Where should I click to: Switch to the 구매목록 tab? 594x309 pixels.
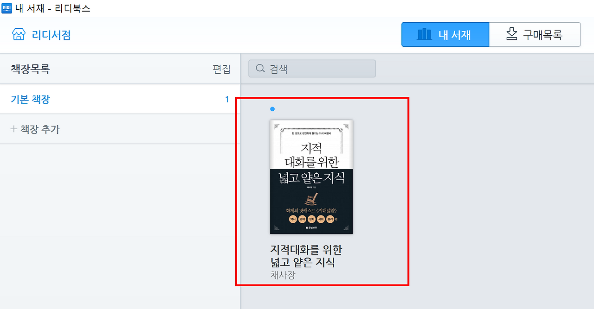(x=535, y=34)
